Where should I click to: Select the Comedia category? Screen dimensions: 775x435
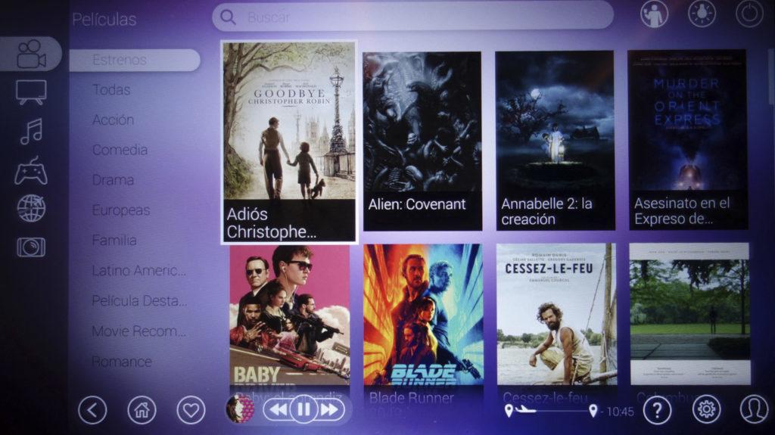[120, 150]
